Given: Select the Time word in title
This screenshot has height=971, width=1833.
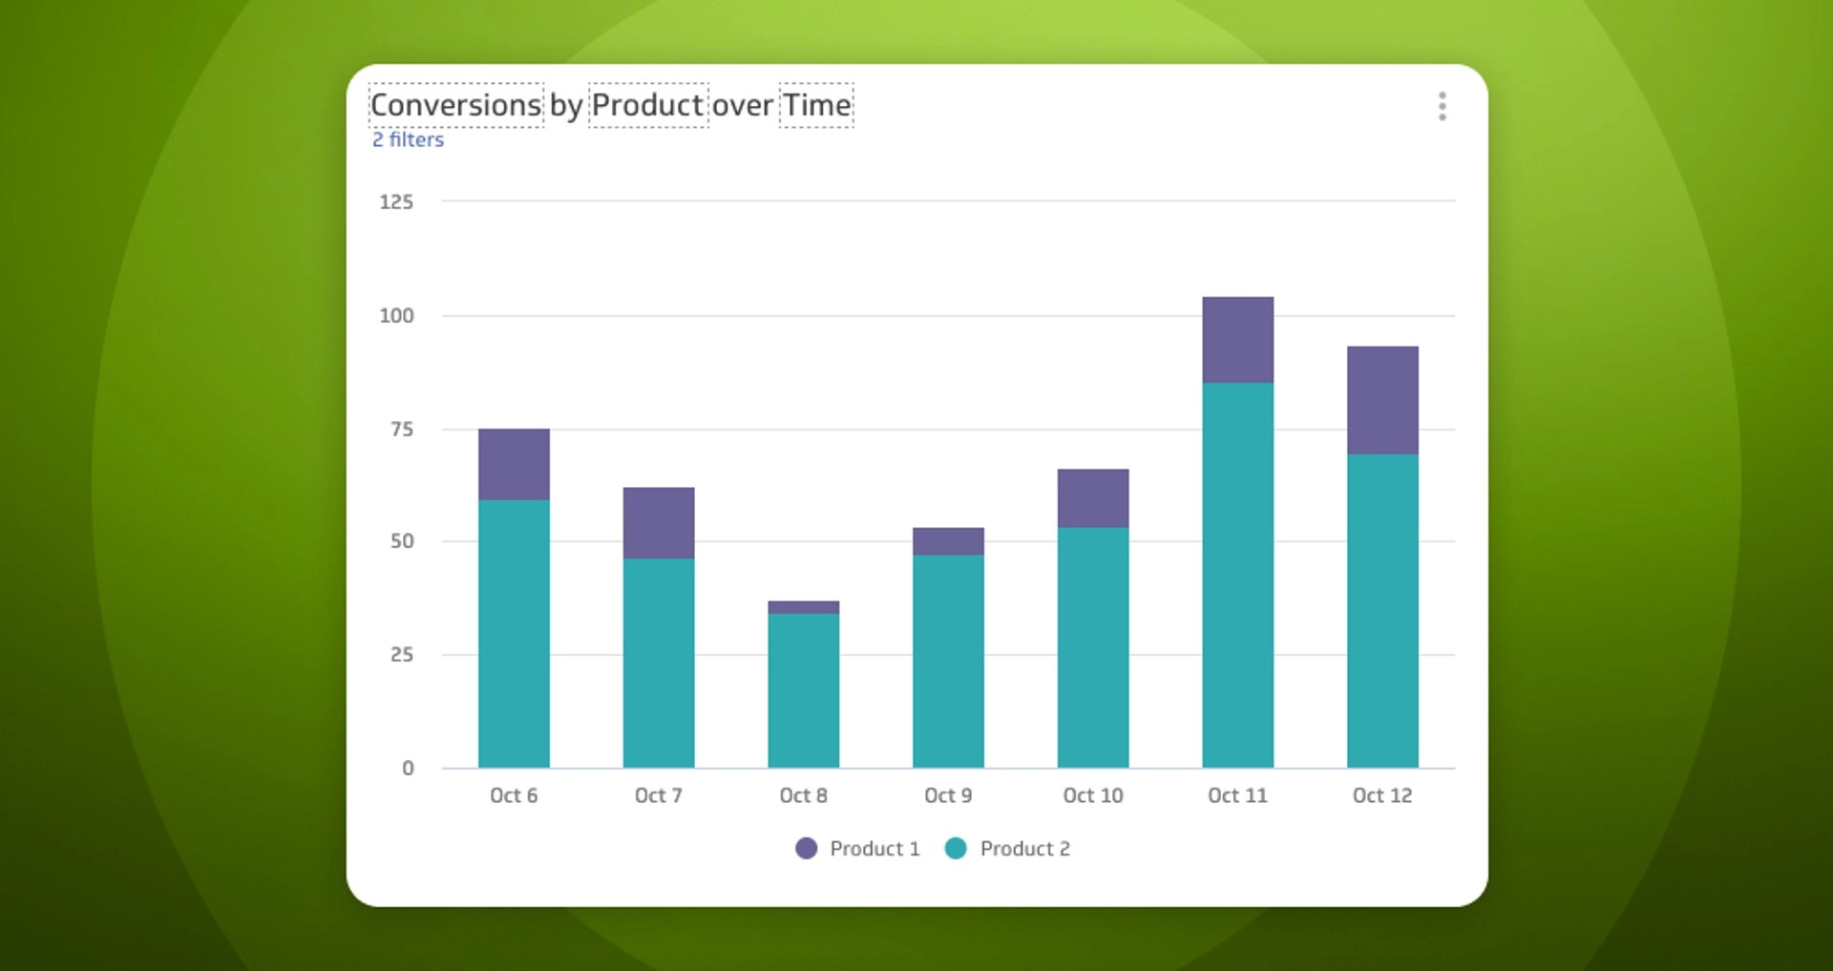Looking at the screenshot, I should (816, 105).
